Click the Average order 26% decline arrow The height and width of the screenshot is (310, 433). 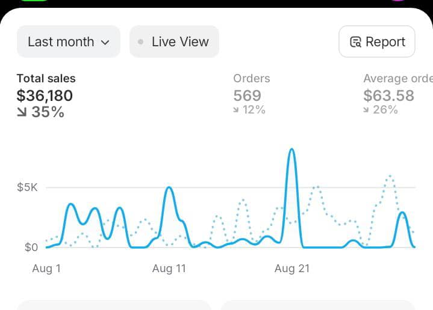366,110
